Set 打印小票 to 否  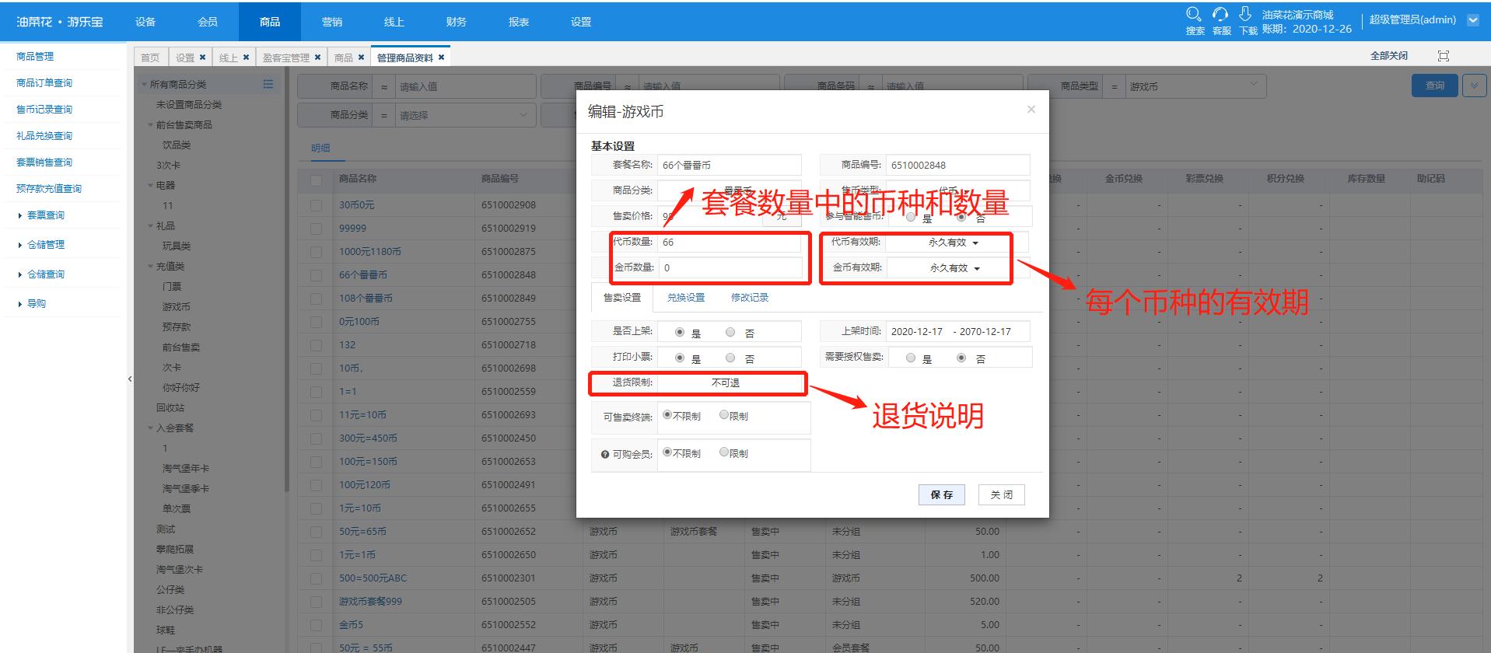coord(730,358)
